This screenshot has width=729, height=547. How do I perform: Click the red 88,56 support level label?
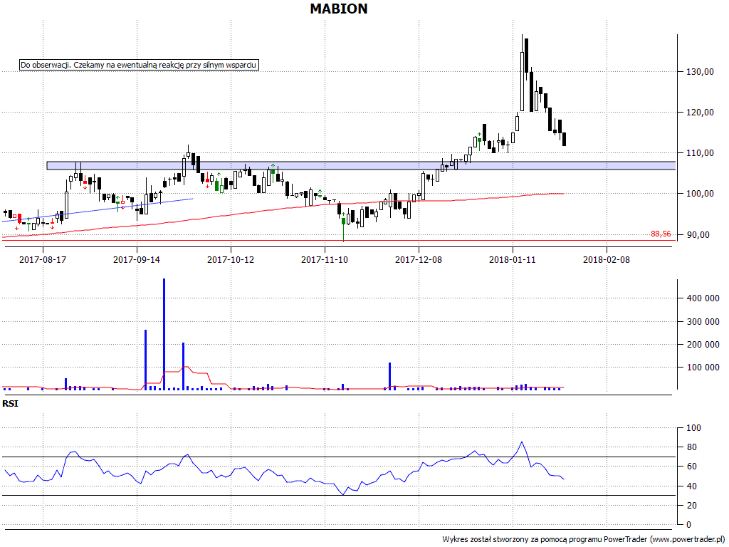(661, 234)
